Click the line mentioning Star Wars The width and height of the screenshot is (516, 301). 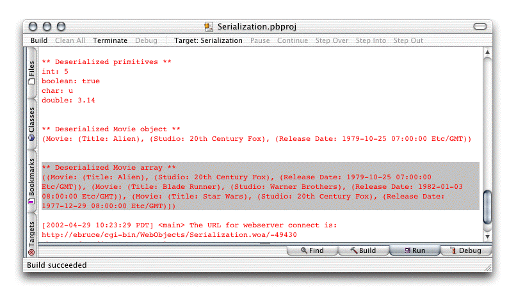[243, 196]
